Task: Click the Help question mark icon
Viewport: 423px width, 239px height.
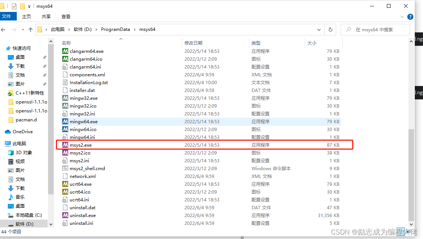Action: point(410,16)
